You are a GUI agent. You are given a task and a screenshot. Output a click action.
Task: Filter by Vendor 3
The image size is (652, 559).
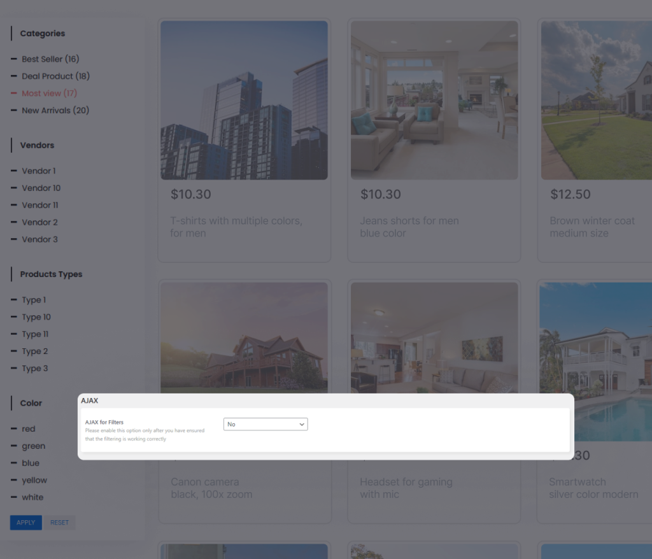coord(39,239)
